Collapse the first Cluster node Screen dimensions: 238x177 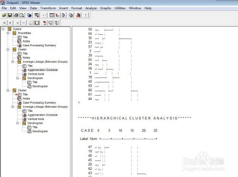[8, 49]
